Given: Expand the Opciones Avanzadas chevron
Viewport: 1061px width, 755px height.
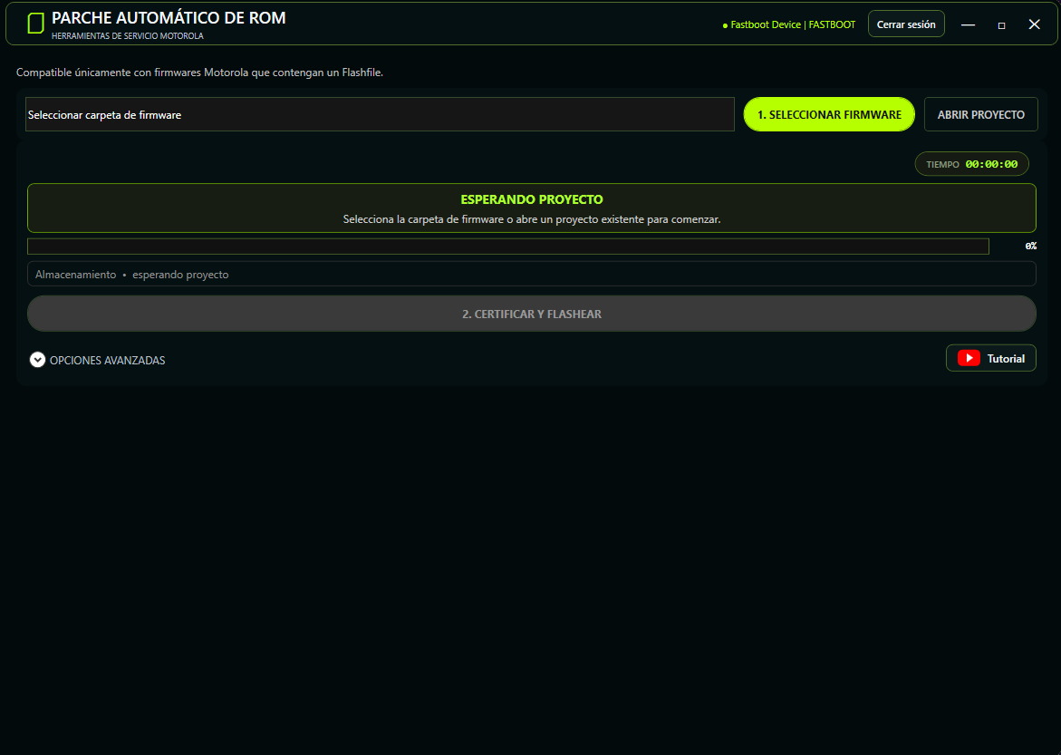Looking at the screenshot, I should pyautogui.click(x=37, y=360).
